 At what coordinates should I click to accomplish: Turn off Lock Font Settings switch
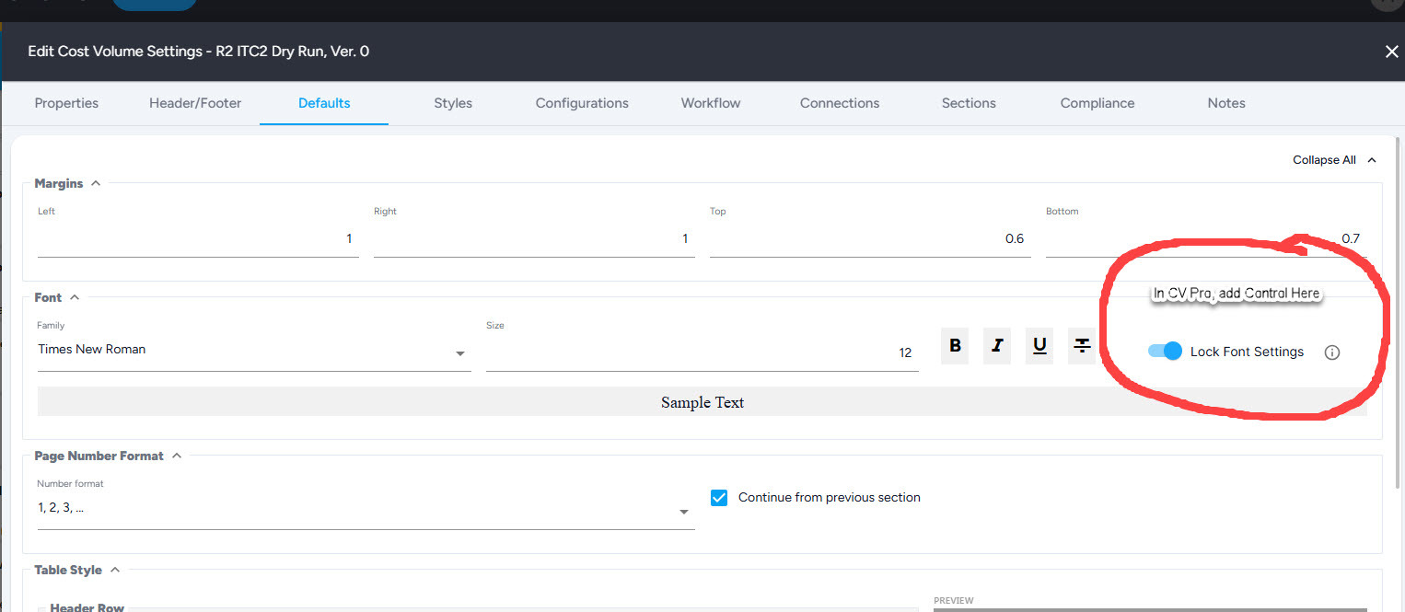click(x=1165, y=351)
